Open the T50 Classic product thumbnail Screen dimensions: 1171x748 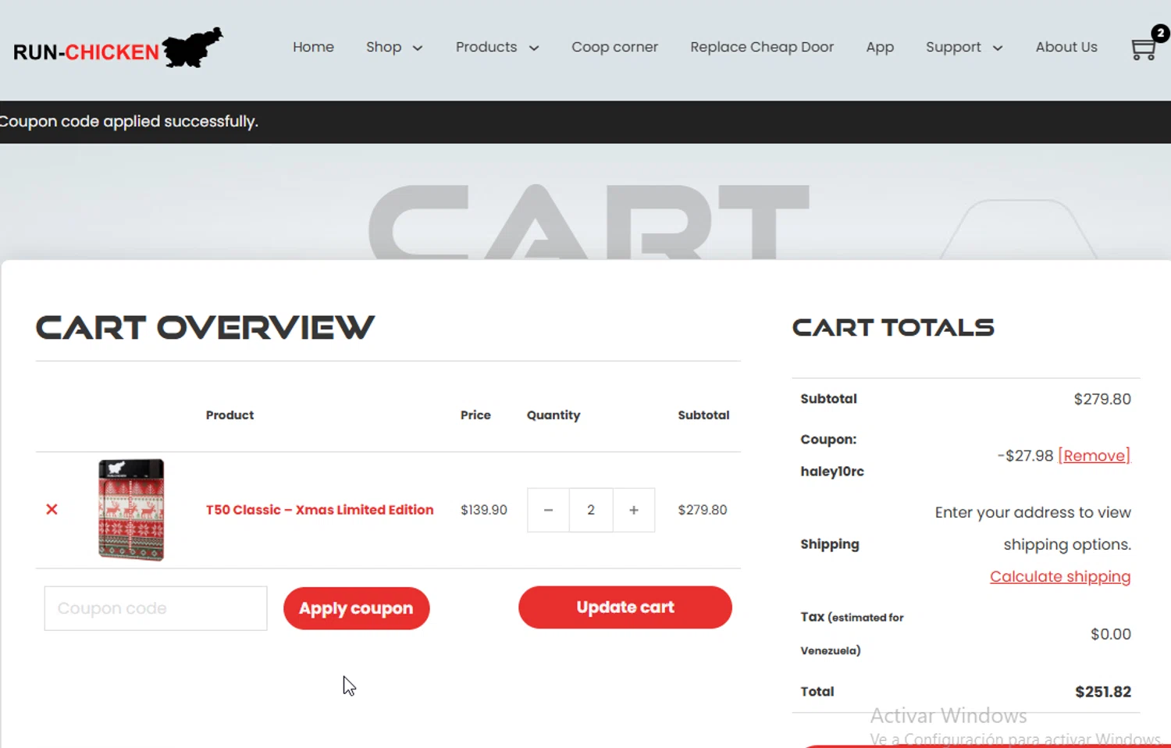131,510
